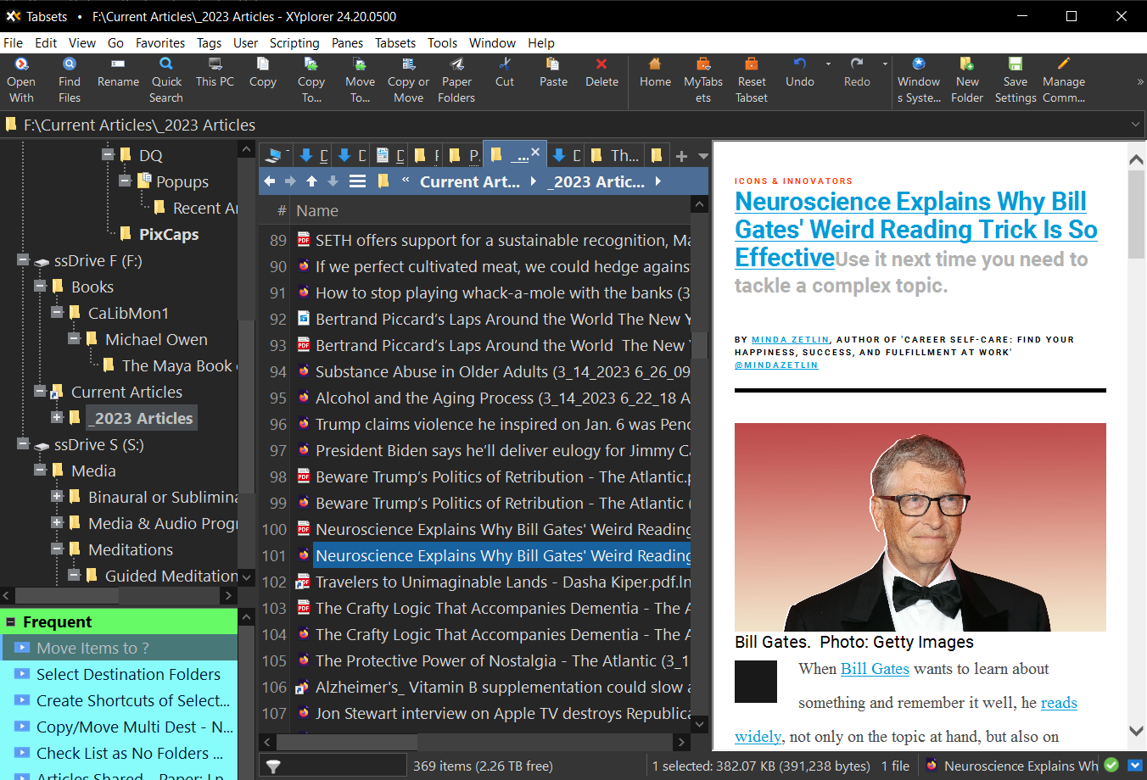The width and height of the screenshot is (1147, 780).
Task: Open the Bill Gates hyperlink in preview
Action: [x=875, y=669]
